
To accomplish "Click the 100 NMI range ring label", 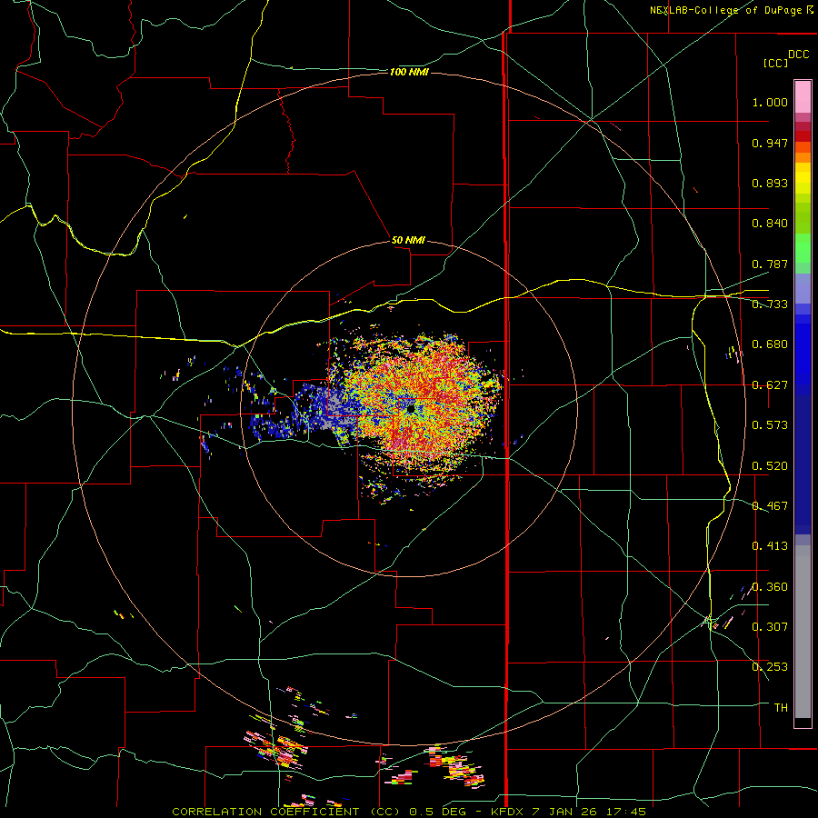I will [409, 72].
